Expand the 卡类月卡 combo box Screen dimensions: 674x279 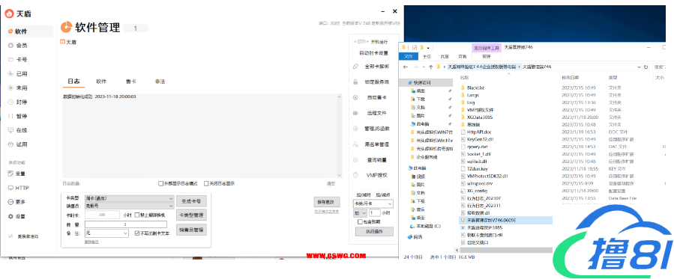(373, 204)
